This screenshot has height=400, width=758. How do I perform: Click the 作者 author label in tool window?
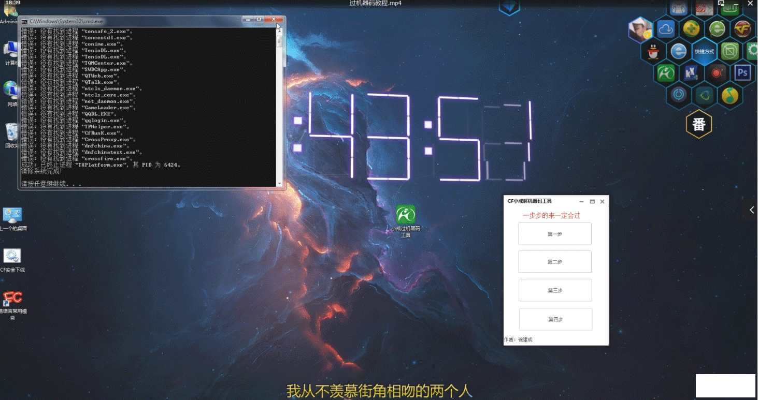point(518,339)
